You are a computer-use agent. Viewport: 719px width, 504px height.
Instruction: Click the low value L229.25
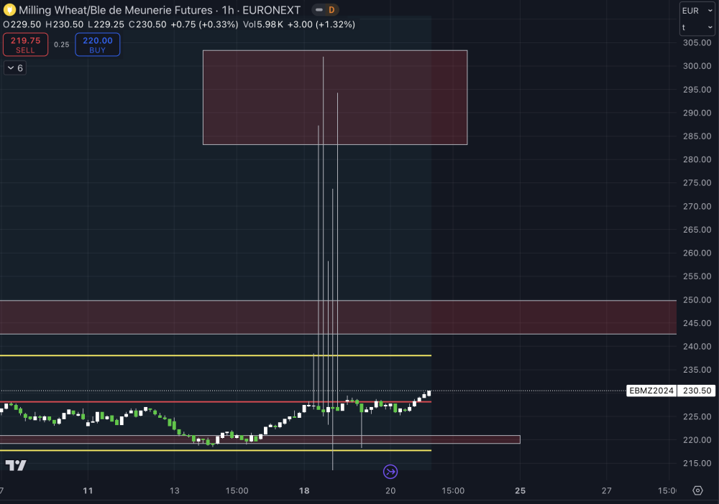pos(106,24)
